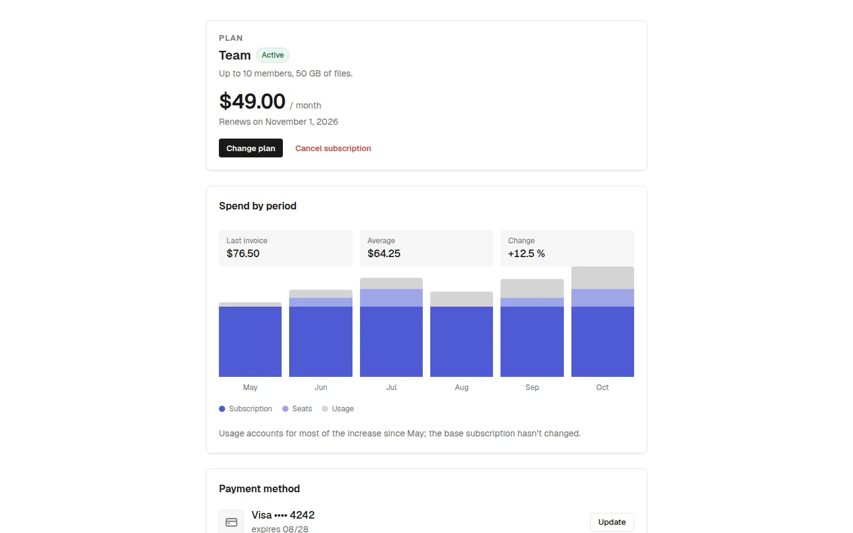Click Update for the payment method
853x533 pixels.
coord(612,522)
